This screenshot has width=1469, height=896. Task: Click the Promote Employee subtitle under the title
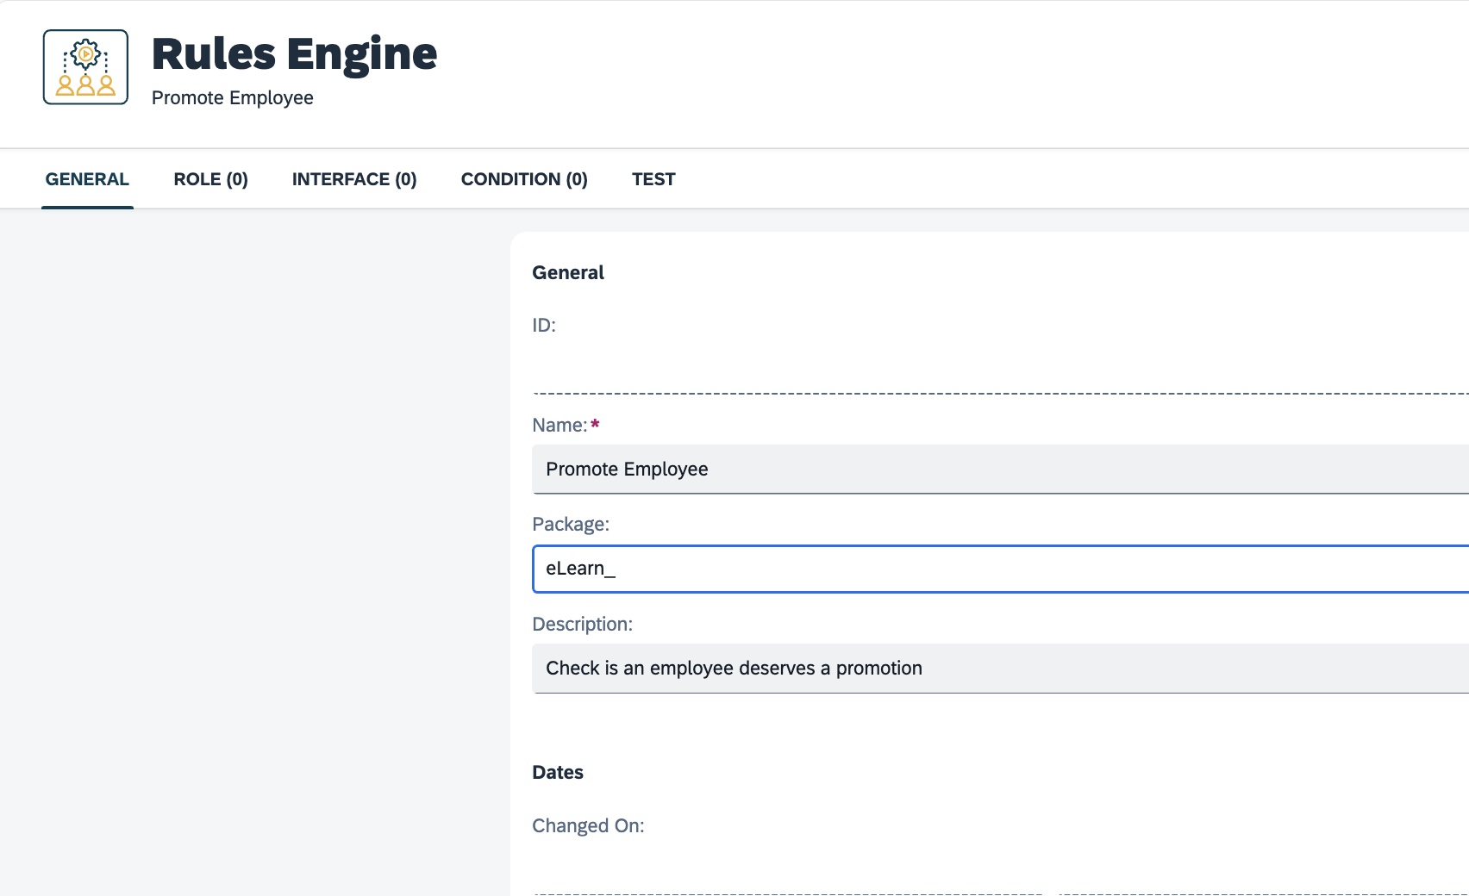[233, 97]
